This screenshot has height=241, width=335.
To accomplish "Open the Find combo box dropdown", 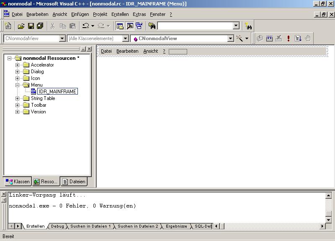I will point(236,26).
